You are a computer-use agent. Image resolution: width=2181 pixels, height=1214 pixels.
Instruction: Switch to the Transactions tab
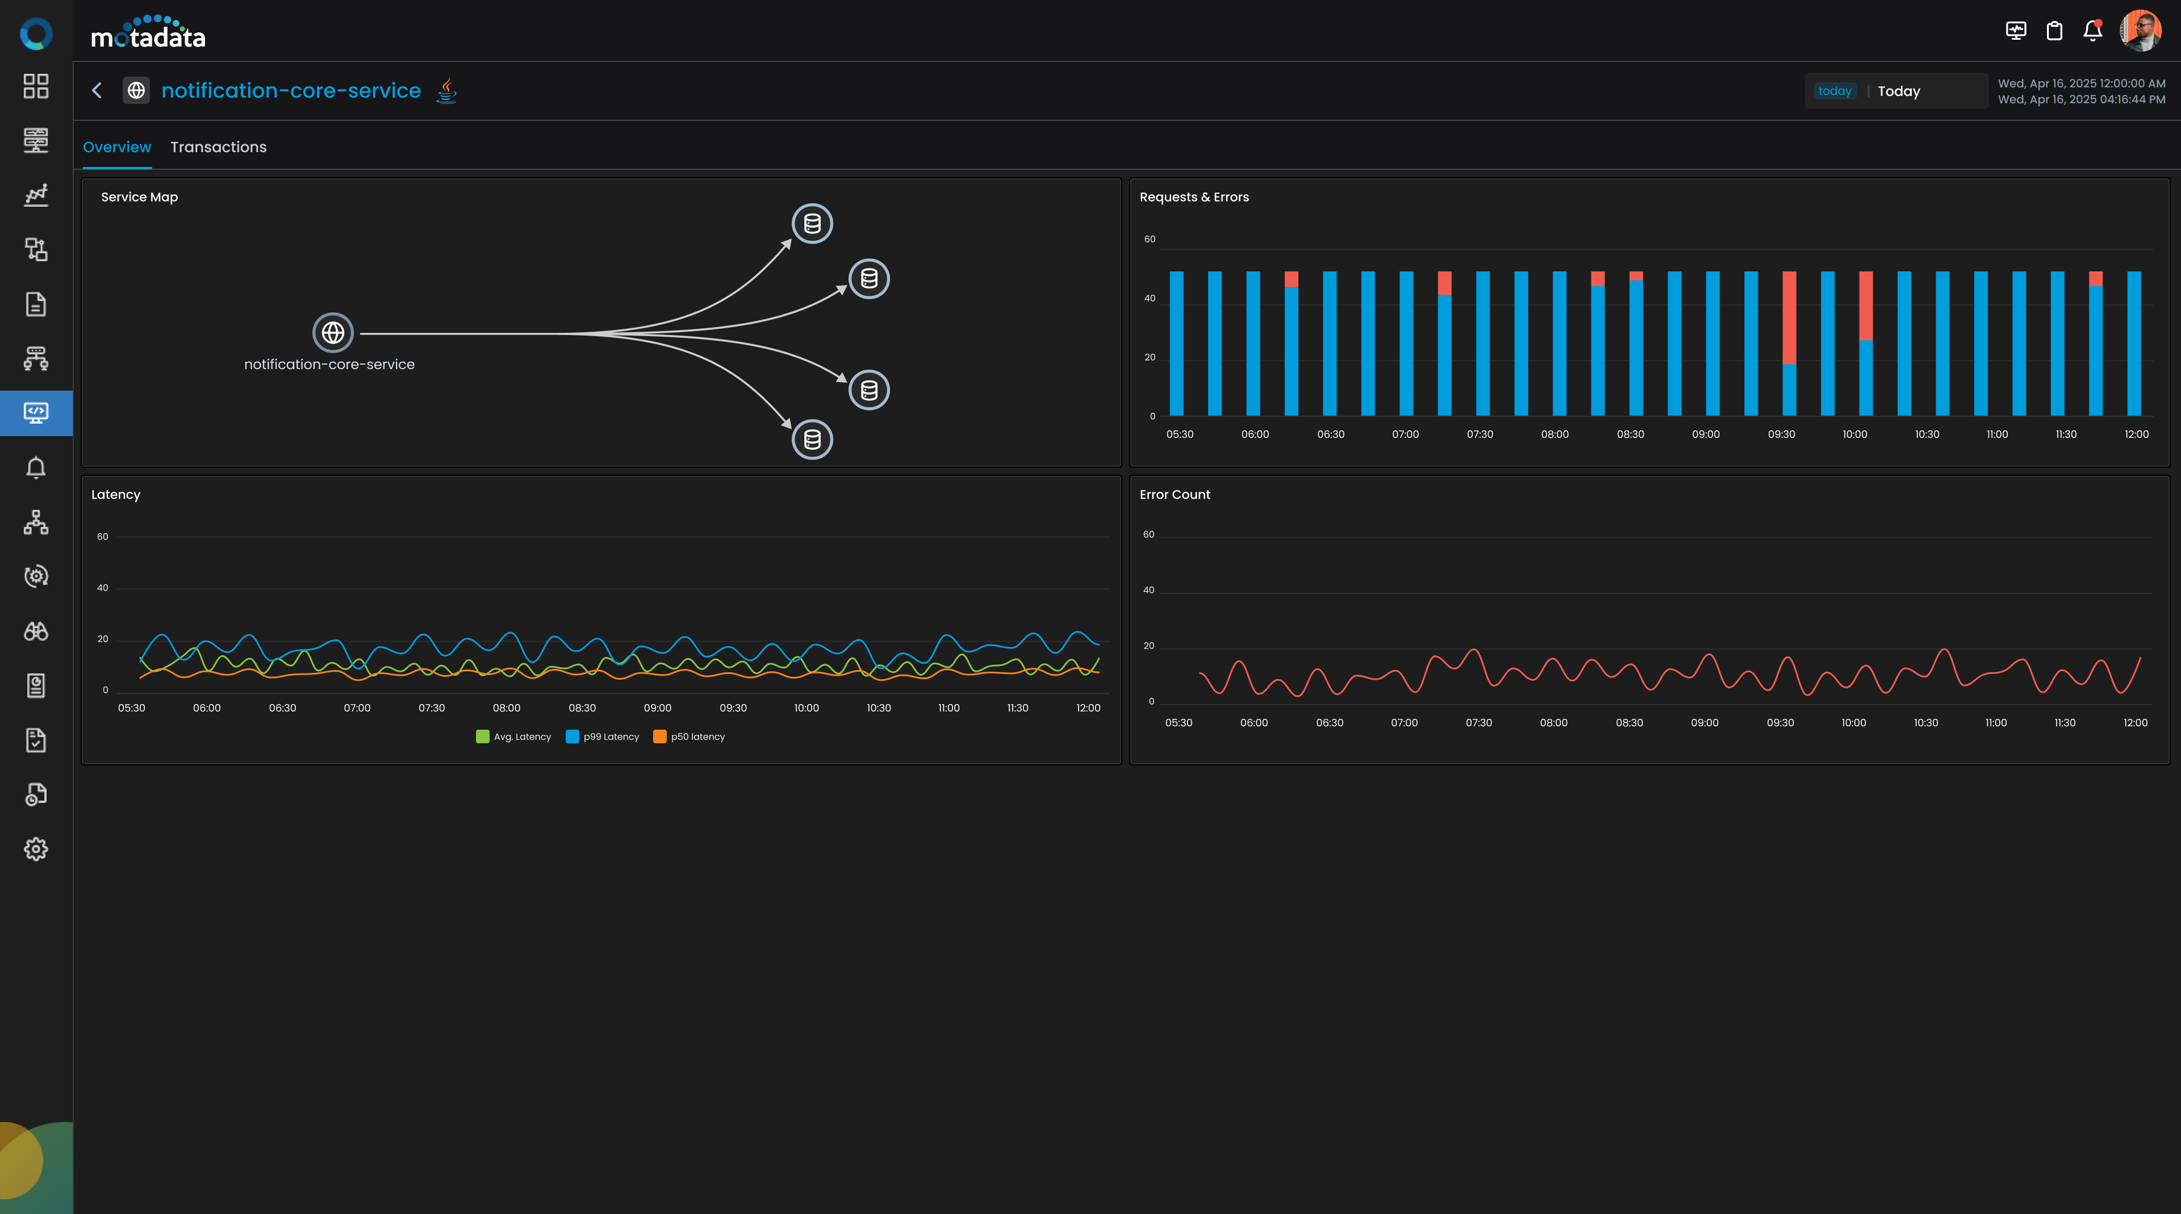click(x=219, y=147)
